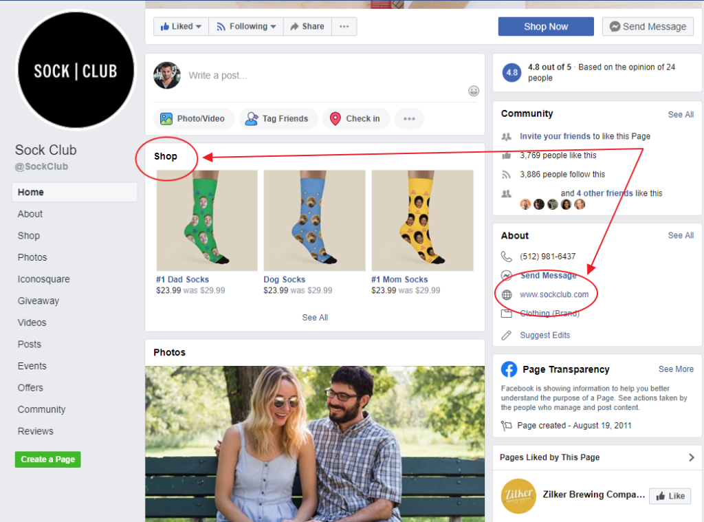The width and height of the screenshot is (704, 522).
Task: Click the globe icon next to www.sockclub.com
Action: pyautogui.click(x=507, y=294)
